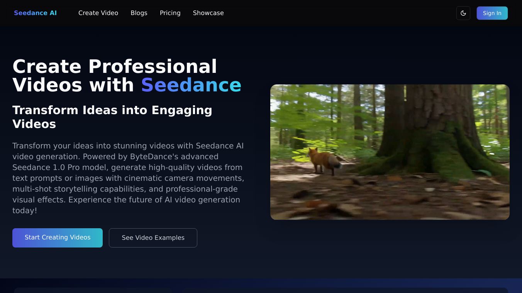Click the fox forest video preview

[390, 152]
